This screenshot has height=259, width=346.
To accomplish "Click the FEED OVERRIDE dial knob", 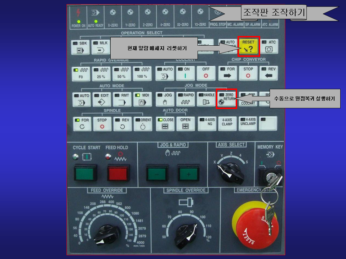I will (107, 235).
